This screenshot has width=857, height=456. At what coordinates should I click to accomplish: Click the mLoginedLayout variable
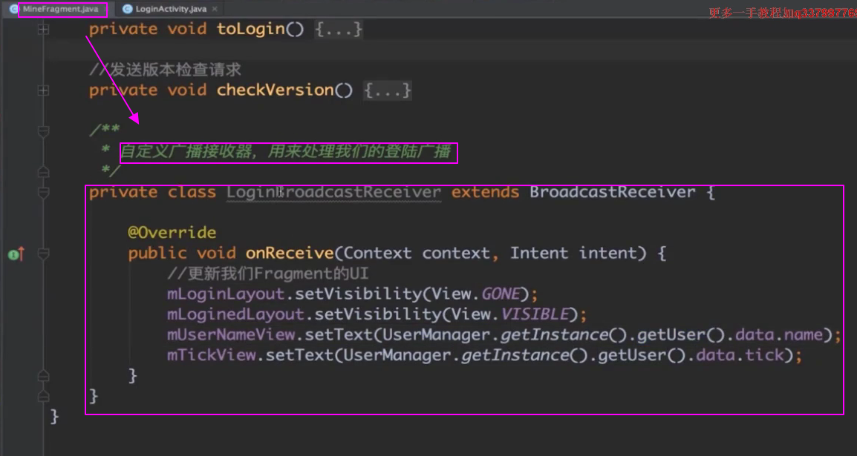tap(235, 314)
